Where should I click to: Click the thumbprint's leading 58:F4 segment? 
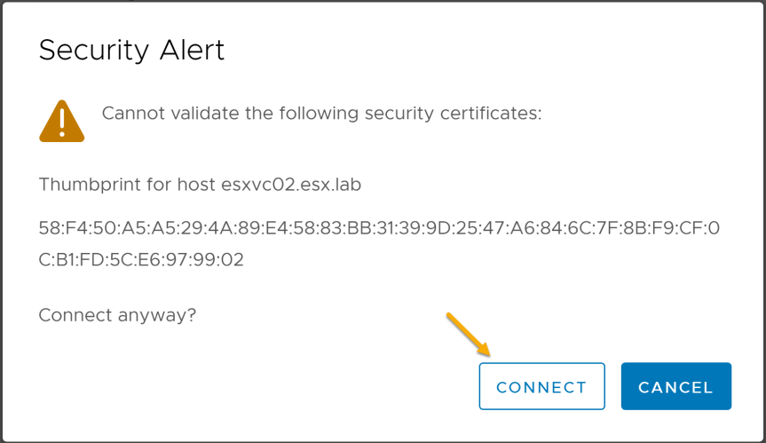(x=62, y=228)
